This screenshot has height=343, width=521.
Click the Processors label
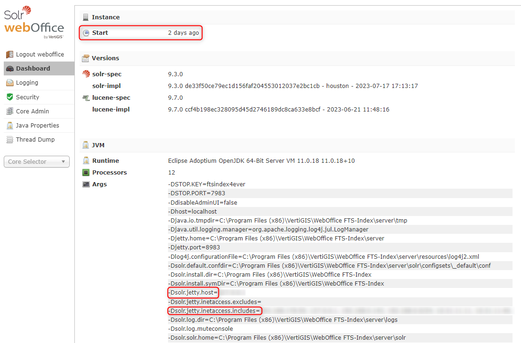pos(110,172)
